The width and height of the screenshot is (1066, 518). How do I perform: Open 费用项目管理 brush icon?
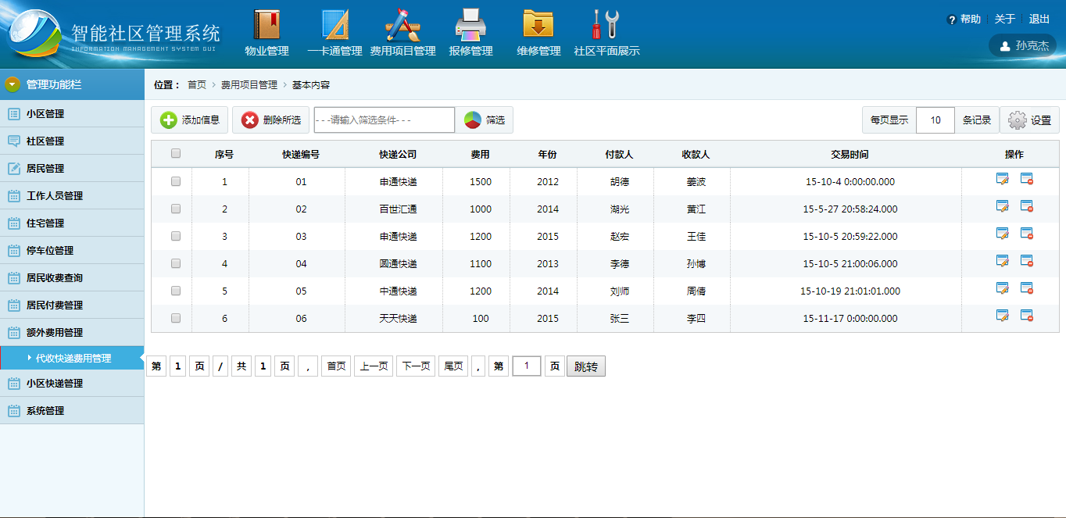pyautogui.click(x=402, y=24)
